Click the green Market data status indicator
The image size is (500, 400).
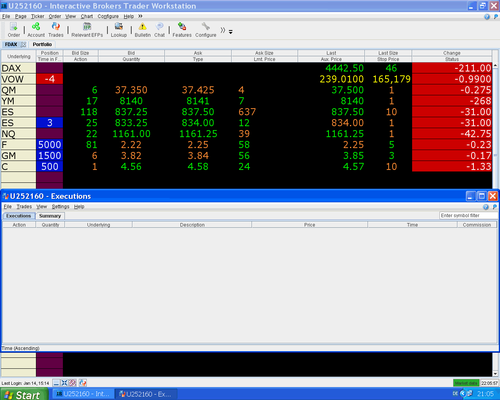pos(466,383)
